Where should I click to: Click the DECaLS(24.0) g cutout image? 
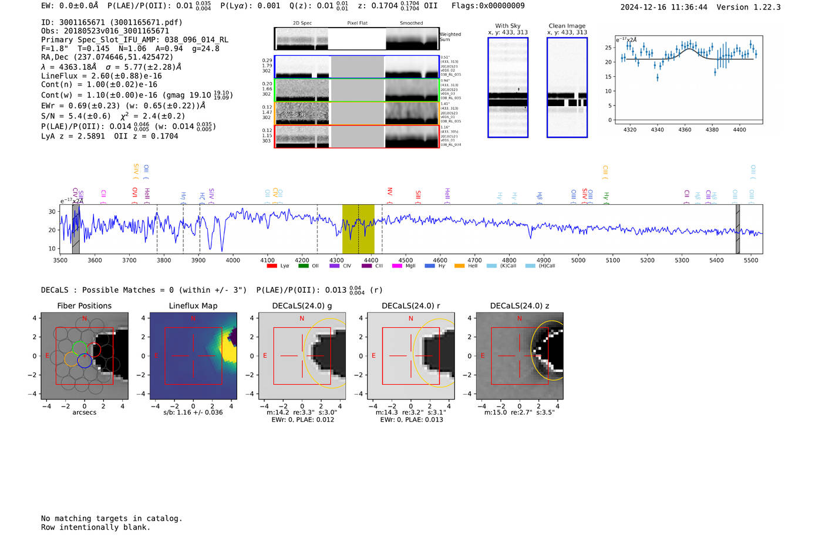click(302, 356)
